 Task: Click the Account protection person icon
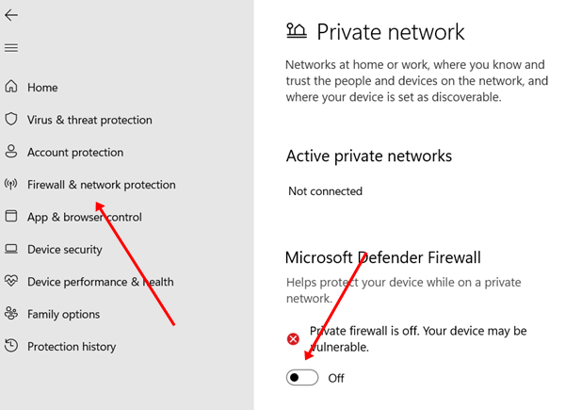11,152
